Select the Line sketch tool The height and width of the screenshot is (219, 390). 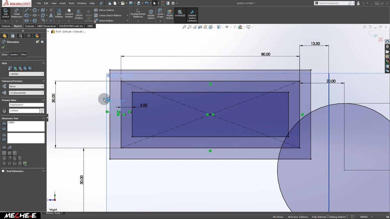tap(27, 10)
